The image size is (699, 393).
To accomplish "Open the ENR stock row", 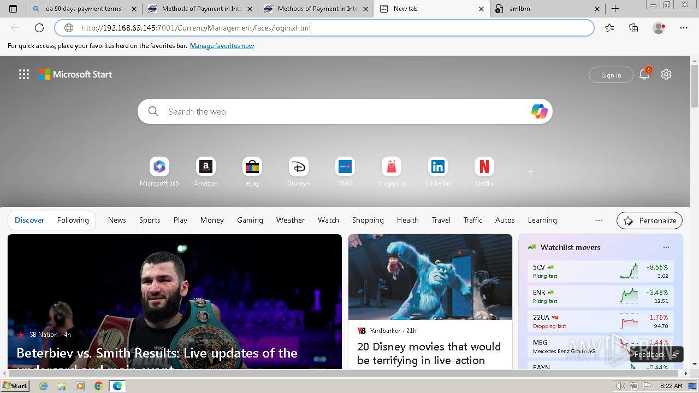I will pyautogui.click(x=601, y=296).
